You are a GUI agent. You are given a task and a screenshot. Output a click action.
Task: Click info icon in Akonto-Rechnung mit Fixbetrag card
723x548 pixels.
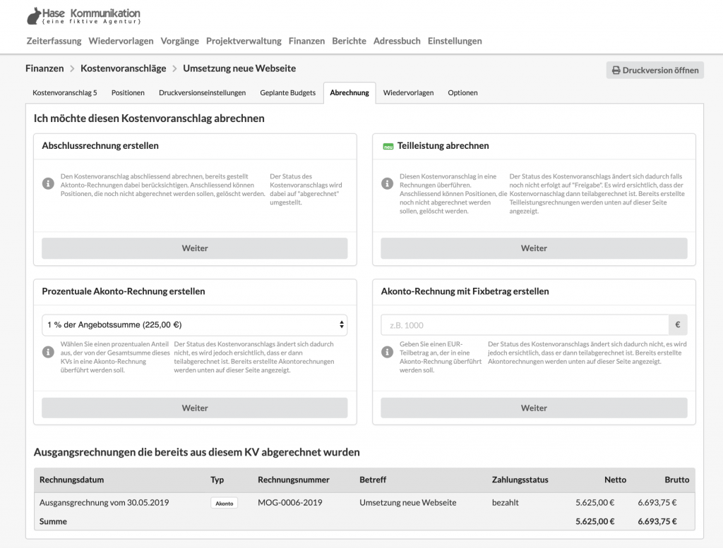click(x=388, y=352)
